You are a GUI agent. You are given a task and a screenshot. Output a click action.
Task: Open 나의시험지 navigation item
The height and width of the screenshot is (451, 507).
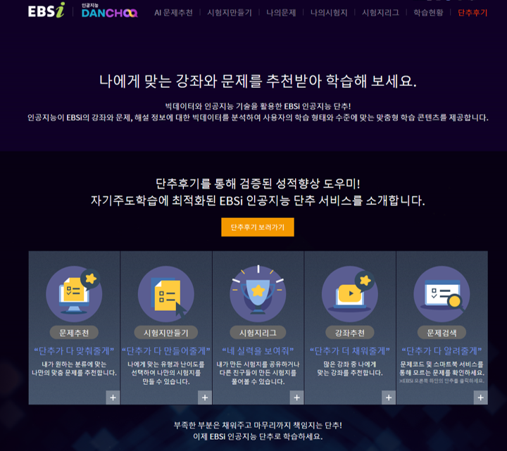329,13
